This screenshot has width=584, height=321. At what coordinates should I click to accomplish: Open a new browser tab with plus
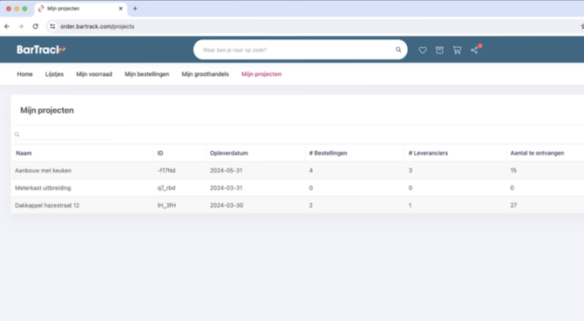click(135, 9)
